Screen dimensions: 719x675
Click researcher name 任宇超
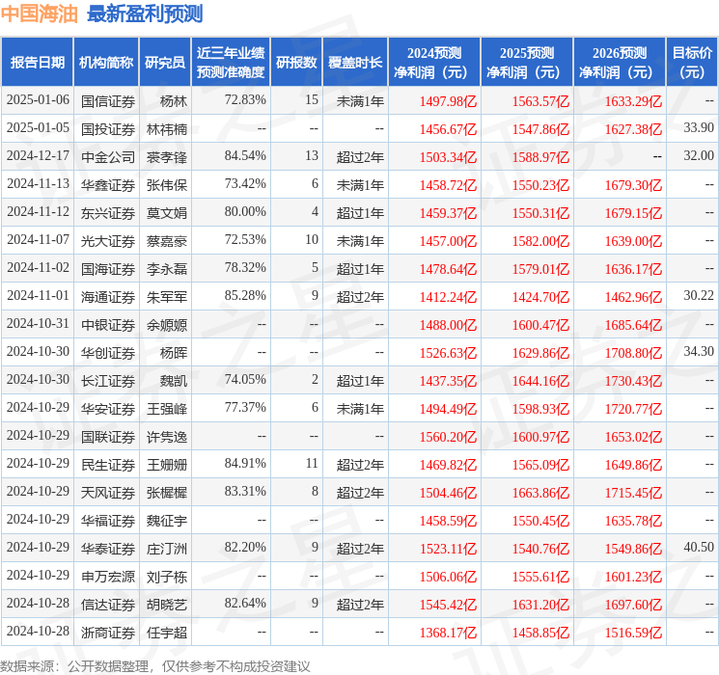point(167,632)
